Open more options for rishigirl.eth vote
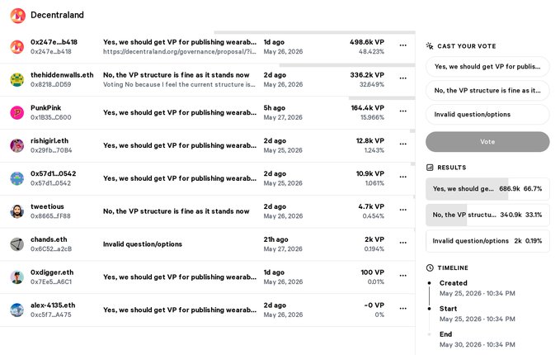The width and height of the screenshot is (560, 355). (x=402, y=144)
